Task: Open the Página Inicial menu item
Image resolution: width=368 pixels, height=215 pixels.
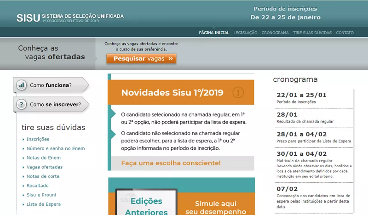Action: 214,33
